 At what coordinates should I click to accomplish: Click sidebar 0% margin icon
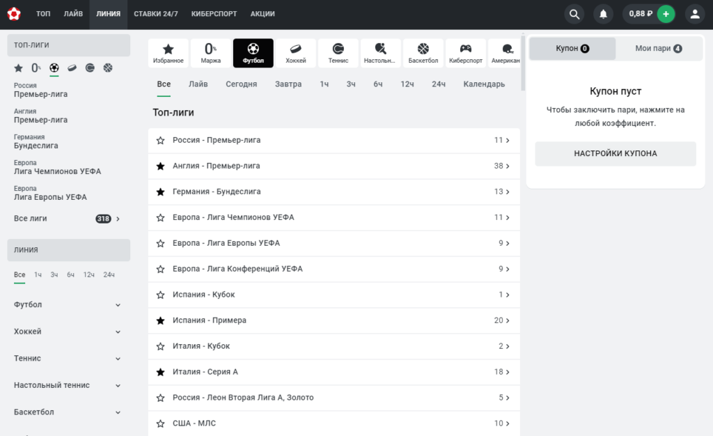coord(36,68)
